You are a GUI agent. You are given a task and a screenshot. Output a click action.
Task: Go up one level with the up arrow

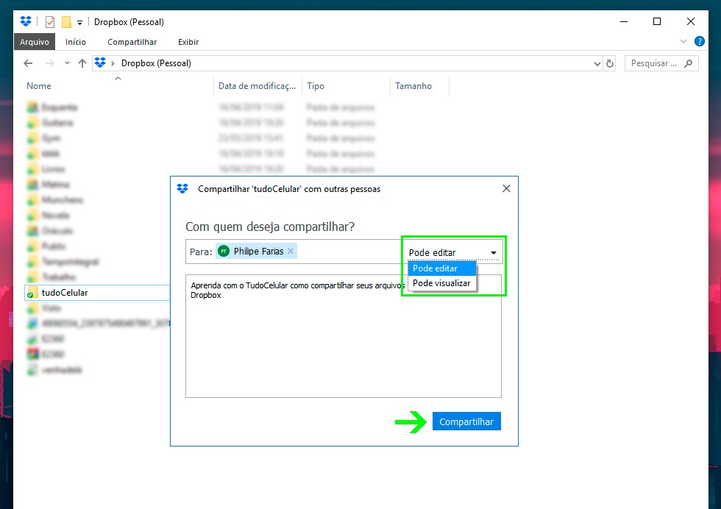tap(82, 63)
